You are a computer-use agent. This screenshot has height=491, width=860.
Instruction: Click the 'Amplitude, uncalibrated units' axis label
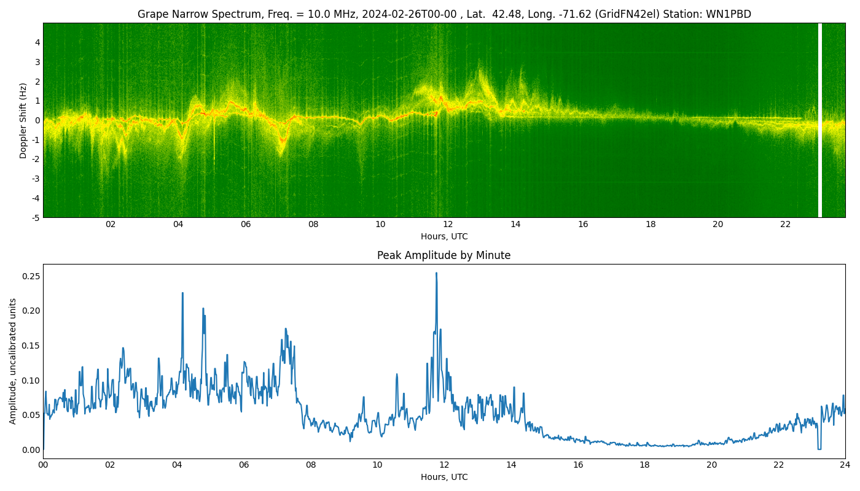pyautogui.click(x=13, y=361)
